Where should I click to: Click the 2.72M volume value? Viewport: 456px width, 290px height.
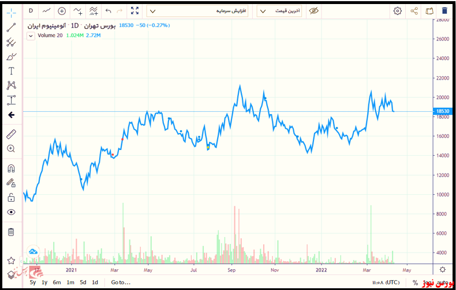94,35
